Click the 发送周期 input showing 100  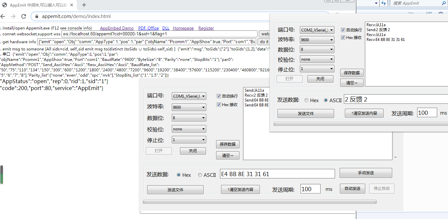pyautogui.click(x=310, y=189)
